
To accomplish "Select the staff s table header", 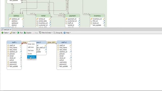I will [x=14, y=42].
